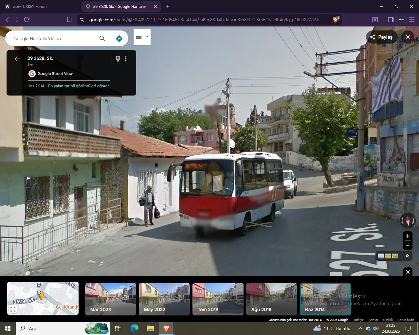Viewport: 419px width, 335px height.
Task: Open Brave Shields lion icon
Action: click(336, 20)
